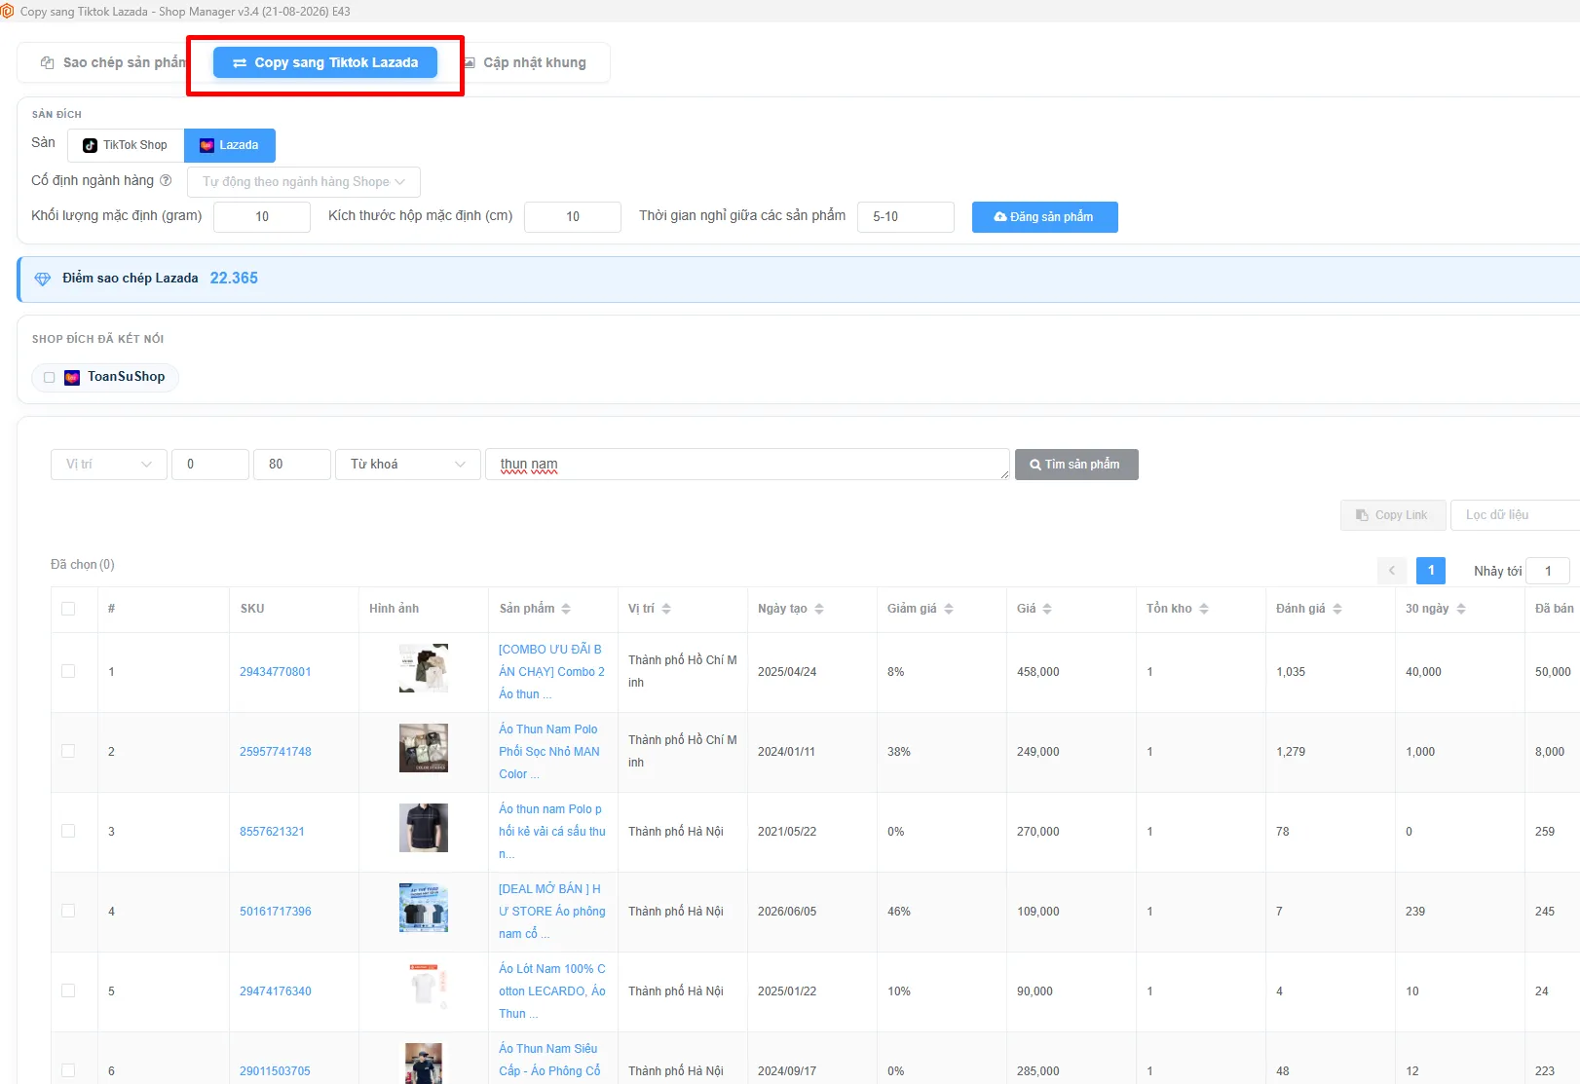This screenshot has width=1580, height=1084.
Task: Click the diamond icon beside Điểm sao chép Lazada
Action: 42,279
